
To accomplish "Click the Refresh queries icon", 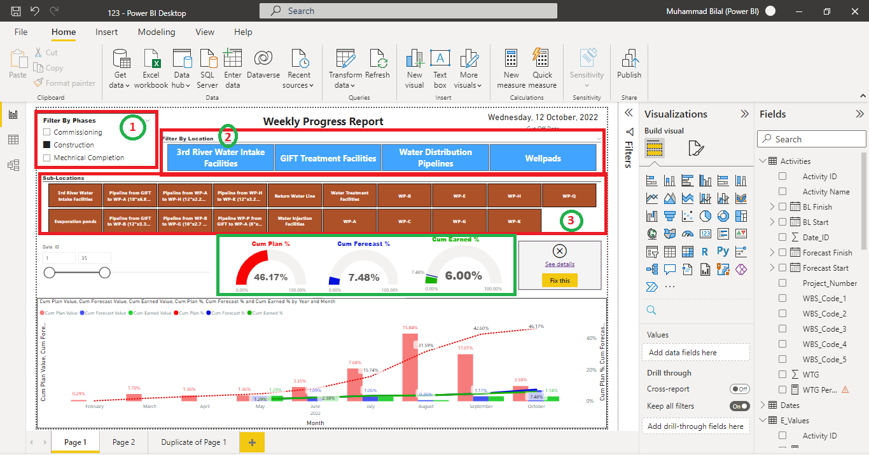I will 378,58.
